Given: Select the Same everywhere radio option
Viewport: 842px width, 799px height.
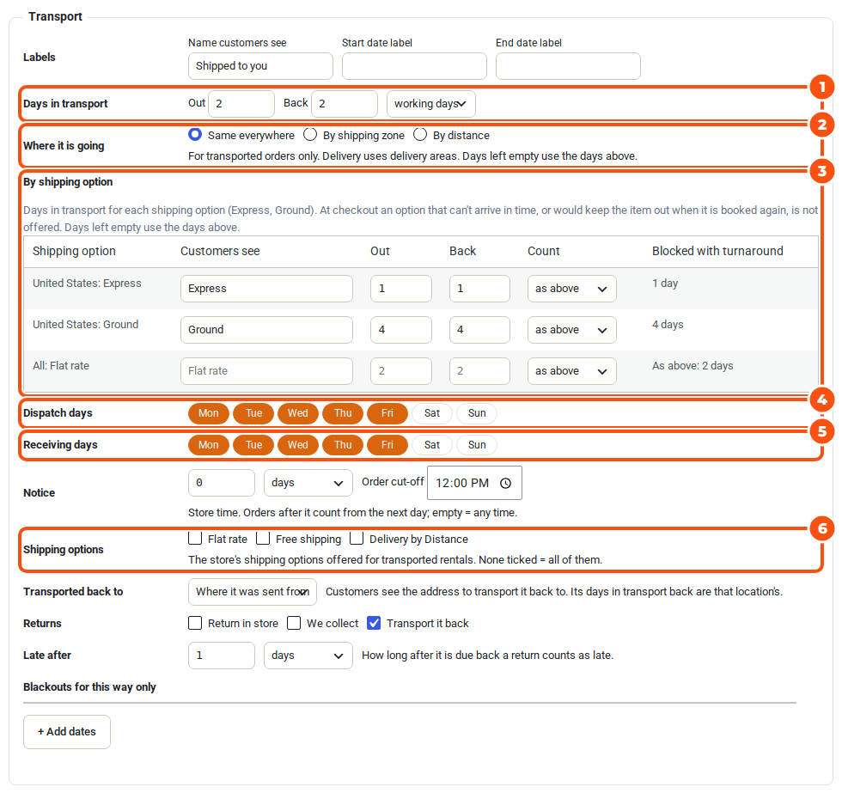Looking at the screenshot, I should (x=195, y=134).
